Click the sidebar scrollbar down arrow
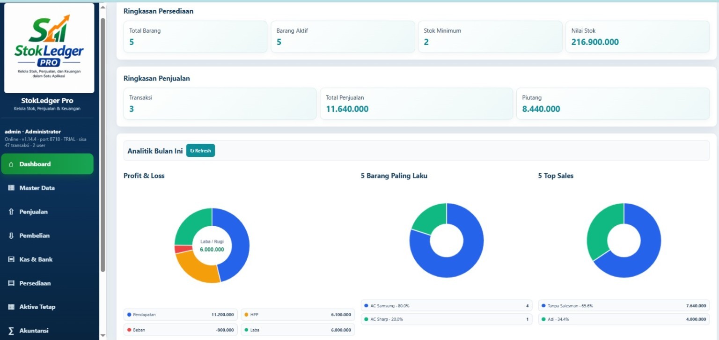The width and height of the screenshot is (719, 340). (103, 335)
